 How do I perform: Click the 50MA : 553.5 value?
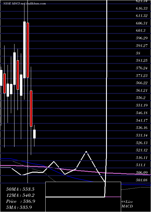(x=20, y=189)
